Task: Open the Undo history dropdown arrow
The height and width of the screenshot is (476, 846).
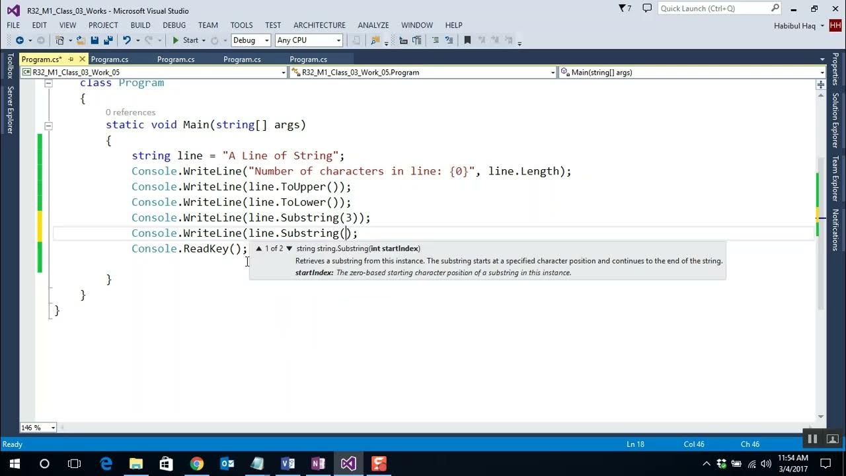Action: pos(137,40)
